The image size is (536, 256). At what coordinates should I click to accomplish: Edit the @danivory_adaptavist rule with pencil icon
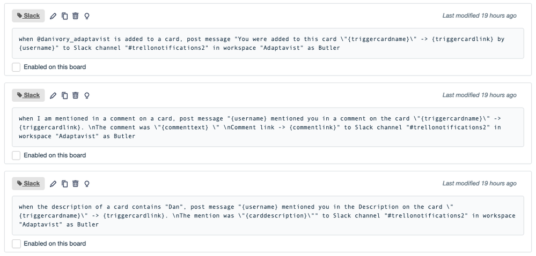[53, 16]
